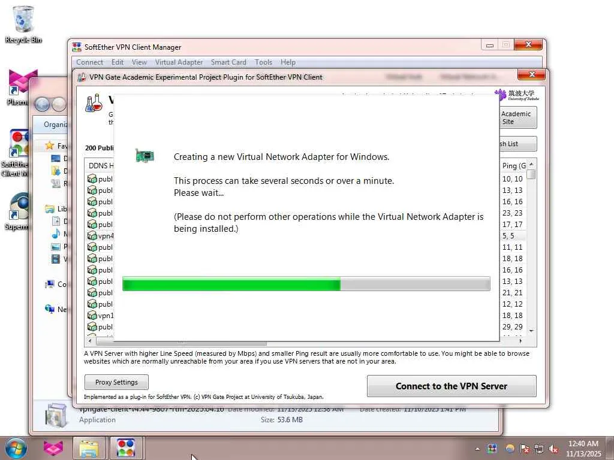Click the VPN Gate flask icon
This screenshot has height=460, width=614.
(x=94, y=103)
